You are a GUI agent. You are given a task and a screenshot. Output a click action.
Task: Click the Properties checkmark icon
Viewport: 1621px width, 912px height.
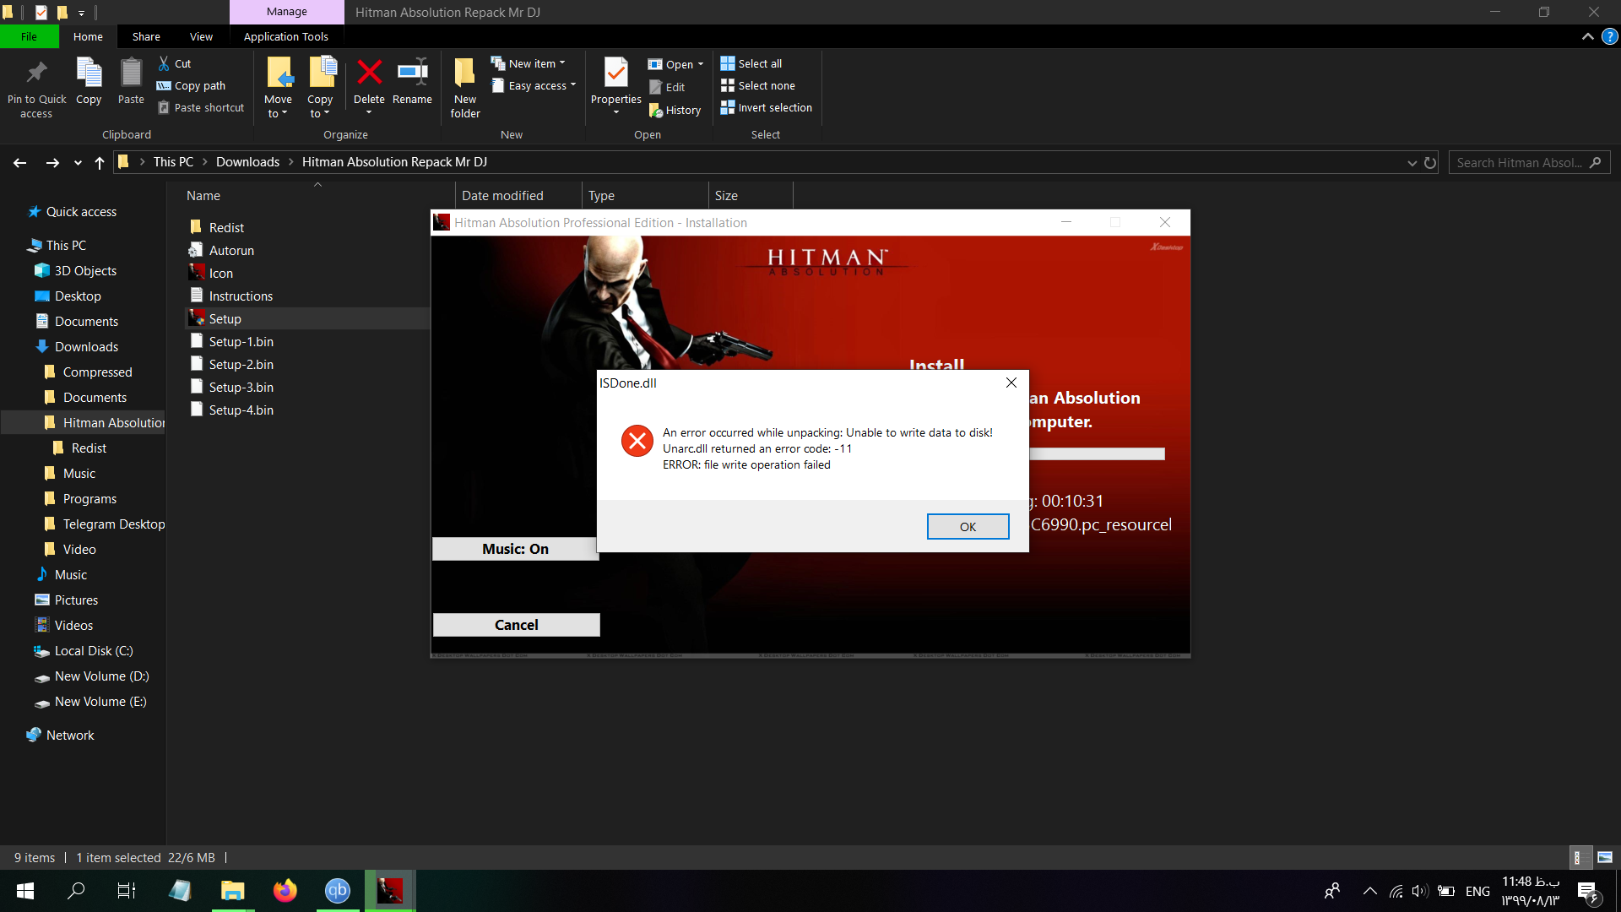615,73
